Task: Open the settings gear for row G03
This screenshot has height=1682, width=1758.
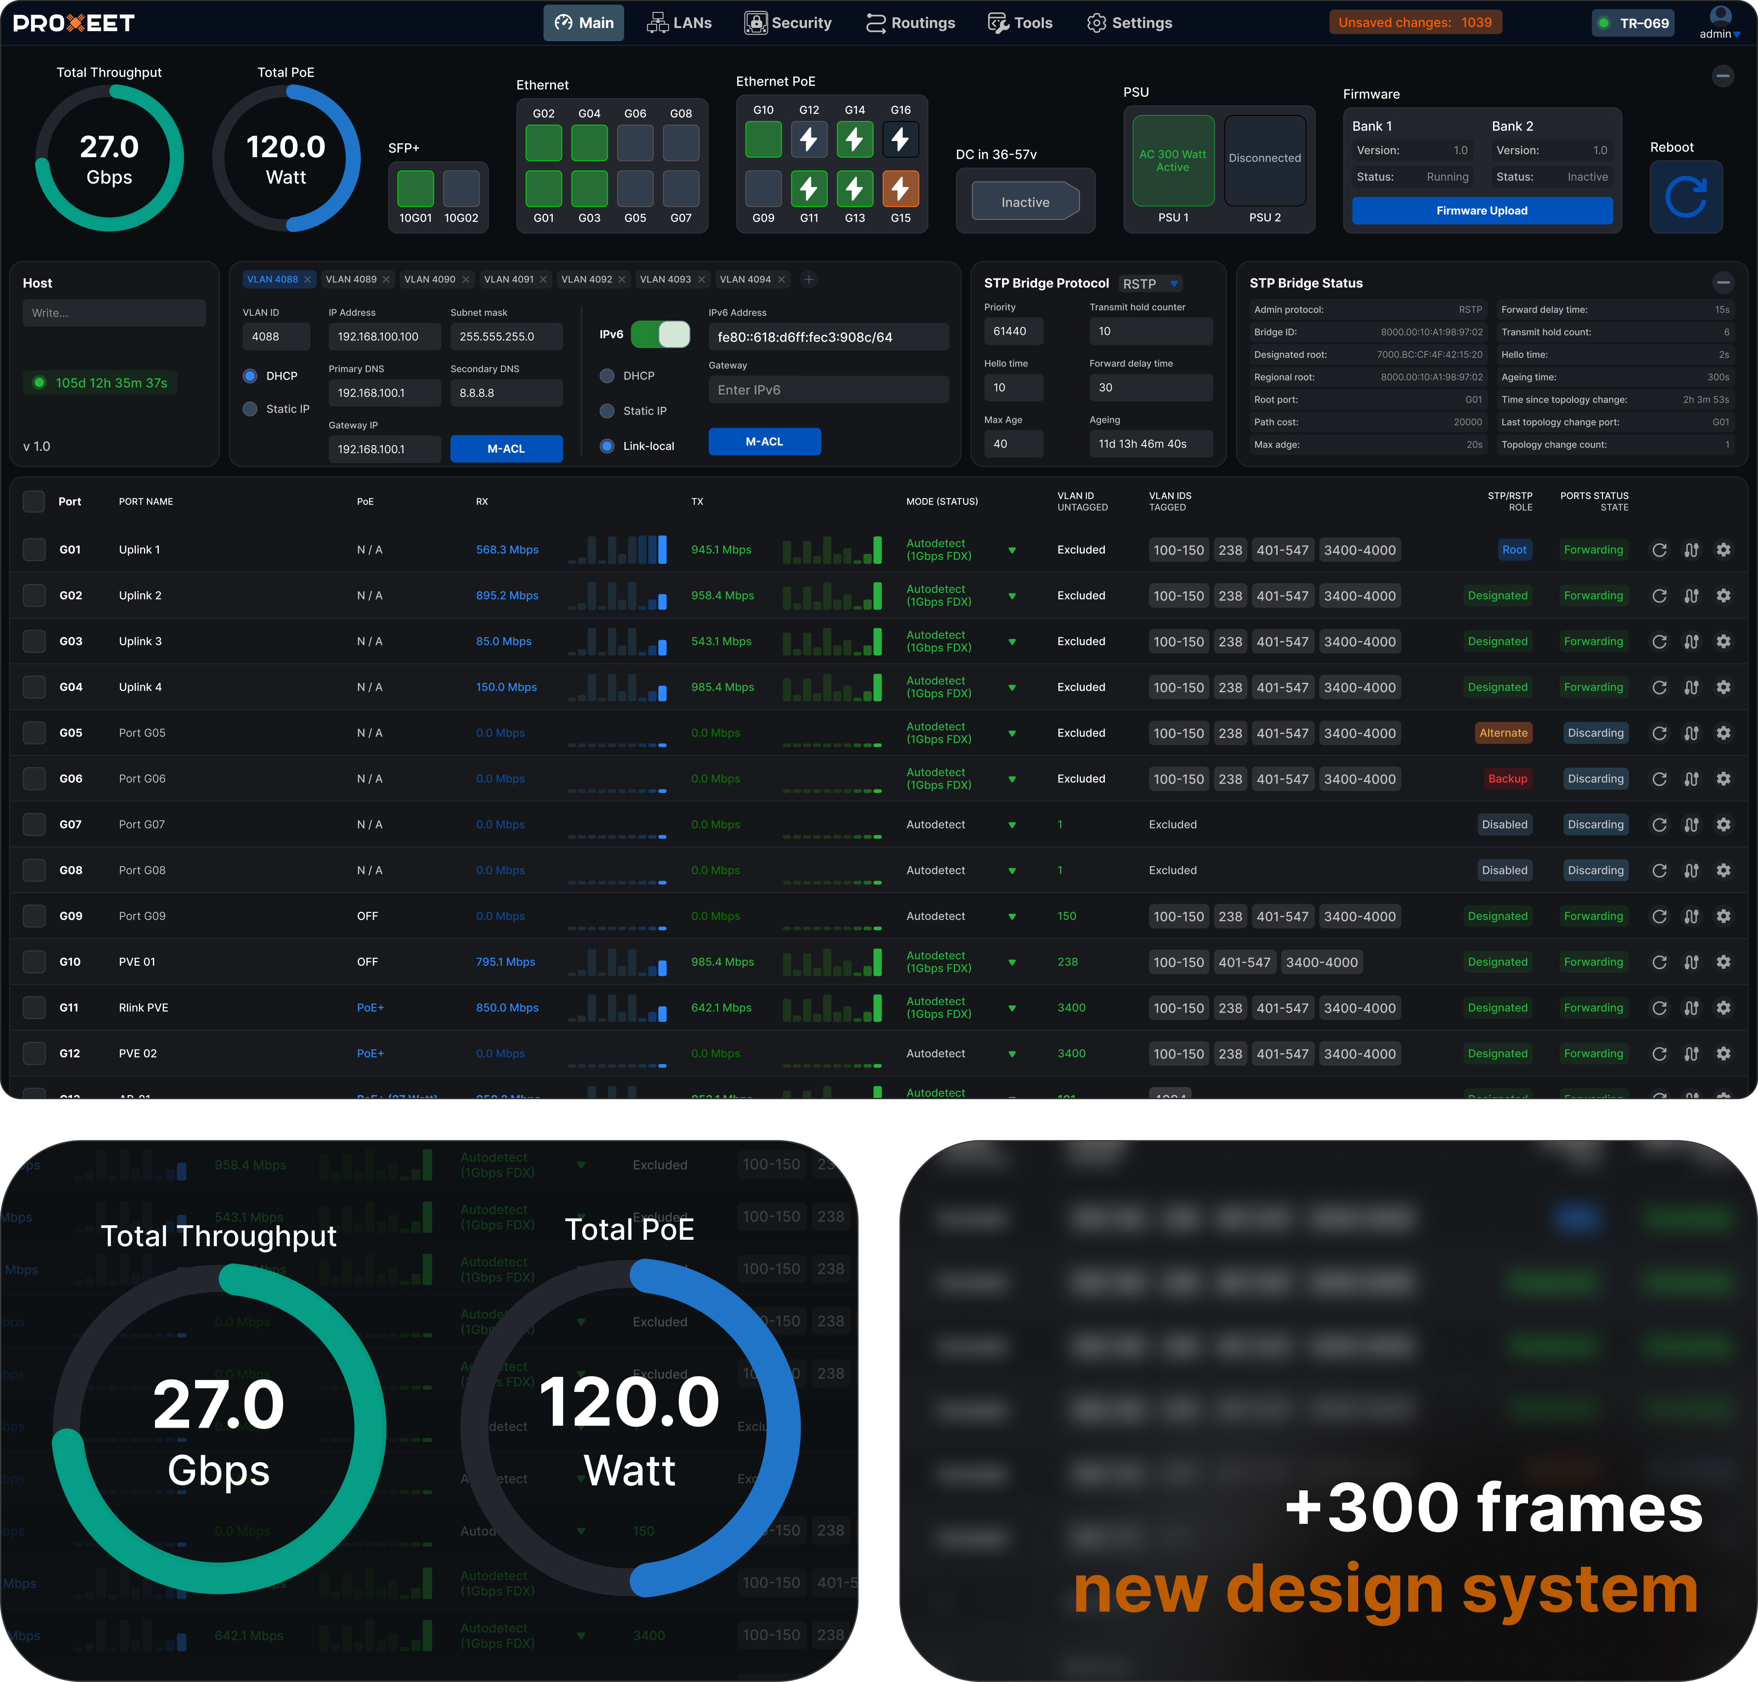Action: [1723, 641]
